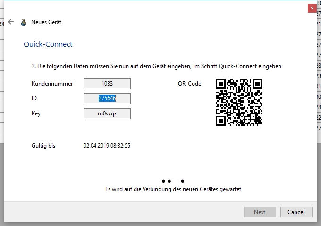This screenshot has height=226, width=321.
Task: Click the Kundennummer label
Action: point(52,84)
